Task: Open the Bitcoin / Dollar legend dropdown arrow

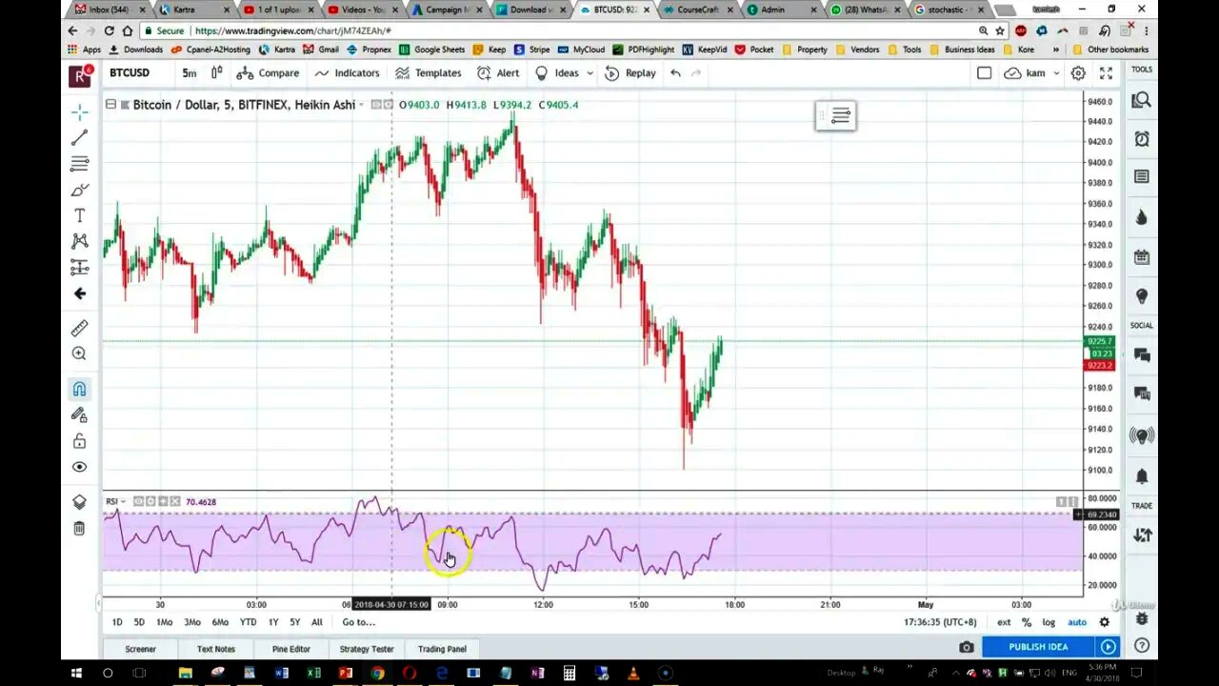Action: click(364, 105)
